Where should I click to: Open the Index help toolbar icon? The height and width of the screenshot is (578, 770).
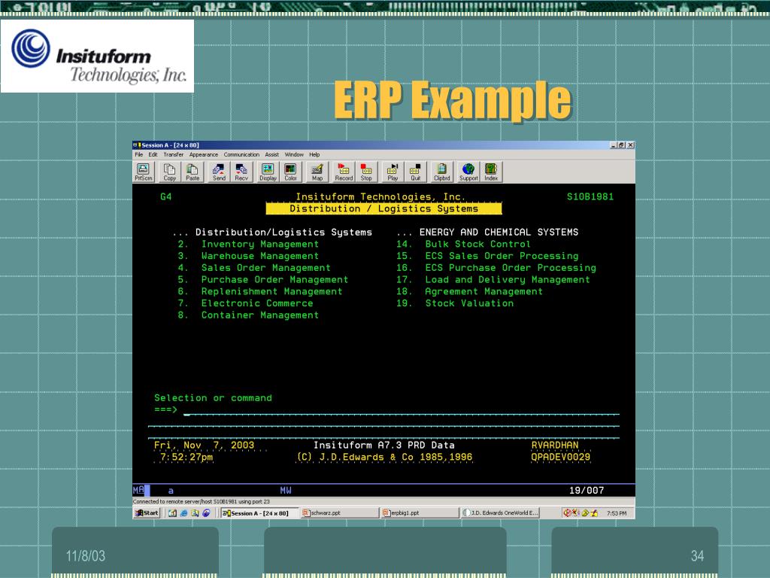point(491,172)
